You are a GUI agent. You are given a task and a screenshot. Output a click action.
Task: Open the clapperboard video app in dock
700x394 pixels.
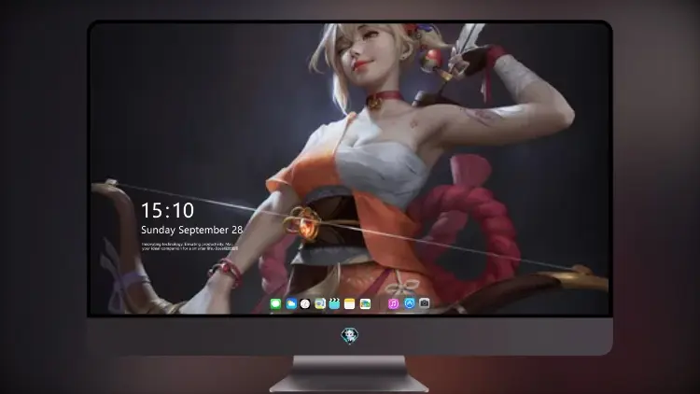[334, 303]
